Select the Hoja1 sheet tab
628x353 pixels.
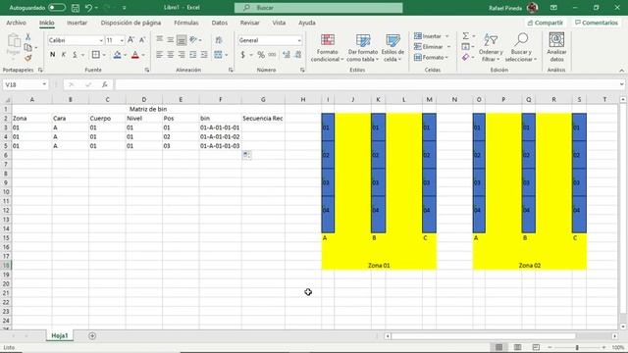60,335
